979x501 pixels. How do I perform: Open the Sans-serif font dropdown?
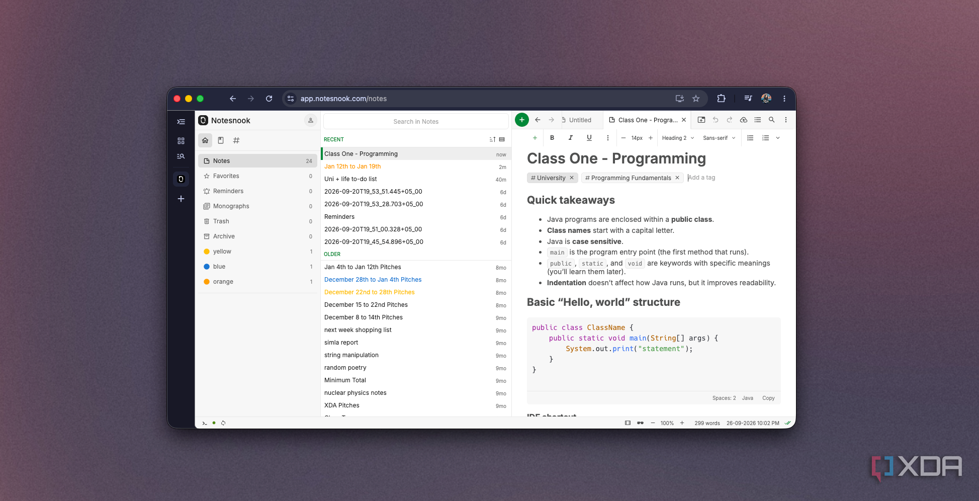pyautogui.click(x=719, y=138)
